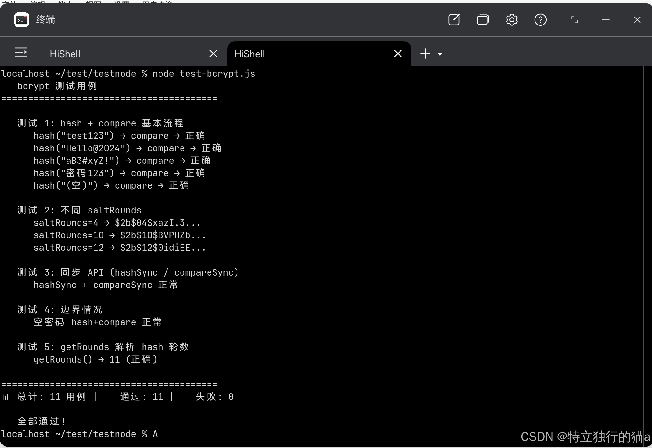Image resolution: width=652 pixels, height=448 pixels.
Task: Open the tab list sidebar icon
Action: (x=21, y=53)
